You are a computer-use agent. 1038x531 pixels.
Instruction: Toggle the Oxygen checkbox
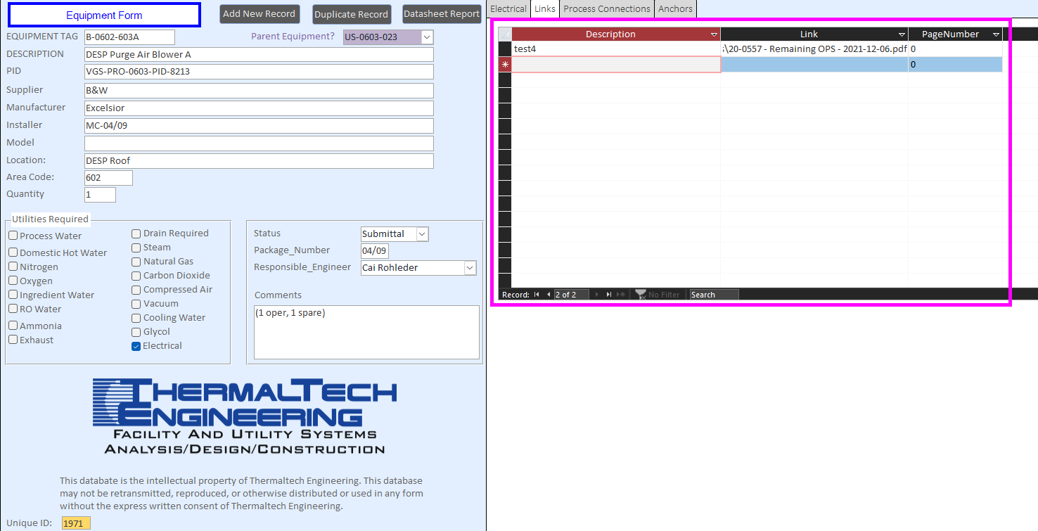point(13,281)
